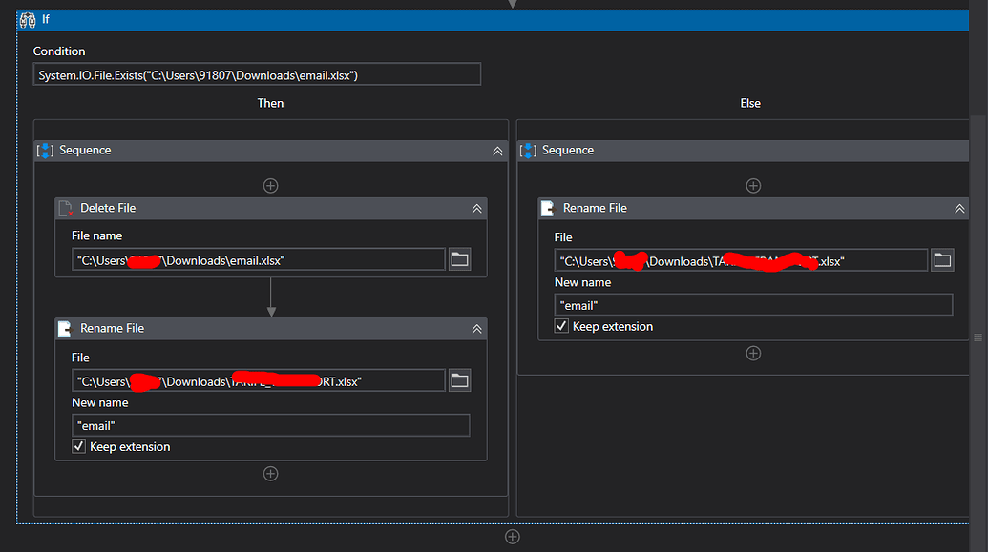This screenshot has width=988, height=552.
Task: Click the plus button at bottom of the If
Action: [x=513, y=536]
